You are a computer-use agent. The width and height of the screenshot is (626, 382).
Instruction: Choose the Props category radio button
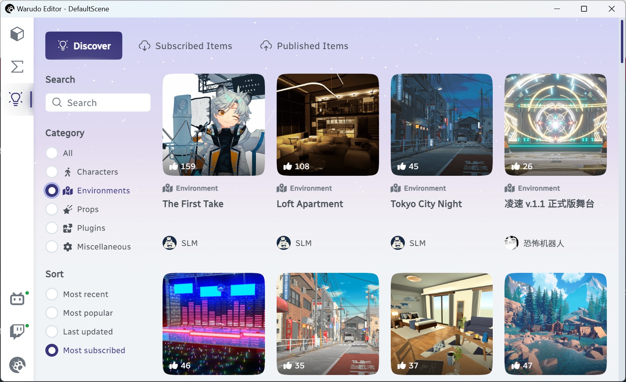tap(52, 209)
